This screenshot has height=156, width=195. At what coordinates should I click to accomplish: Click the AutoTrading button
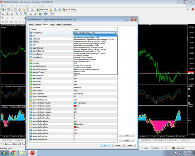pos(69,9)
